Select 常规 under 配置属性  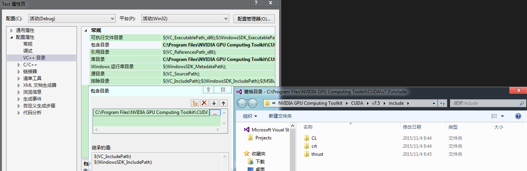pyautogui.click(x=28, y=44)
